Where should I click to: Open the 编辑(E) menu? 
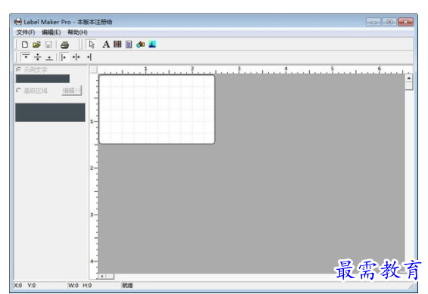click(51, 32)
